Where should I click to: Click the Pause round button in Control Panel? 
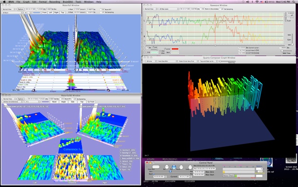point(181,167)
